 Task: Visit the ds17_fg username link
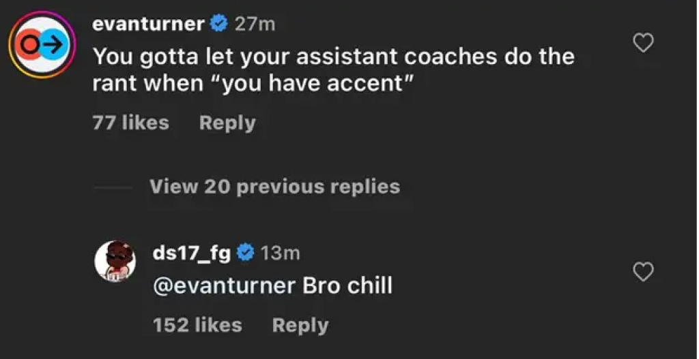point(192,253)
